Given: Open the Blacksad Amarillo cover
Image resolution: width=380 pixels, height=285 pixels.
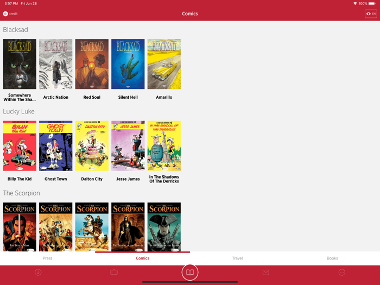Looking at the screenshot, I should 164,64.
